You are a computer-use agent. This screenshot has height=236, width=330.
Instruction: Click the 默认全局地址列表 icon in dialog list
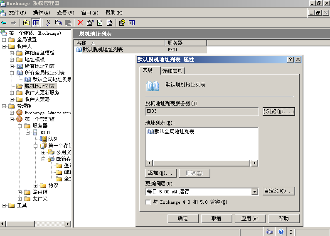coord(150,132)
